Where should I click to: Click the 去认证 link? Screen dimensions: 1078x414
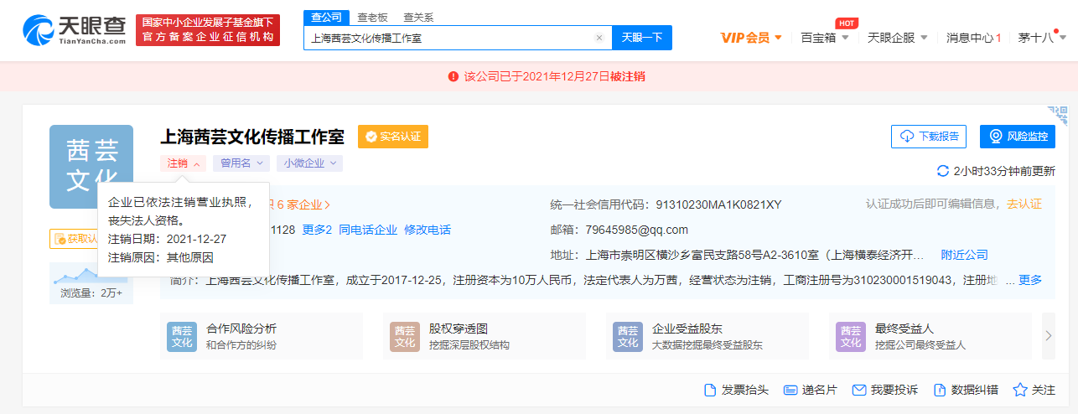(x=1024, y=204)
